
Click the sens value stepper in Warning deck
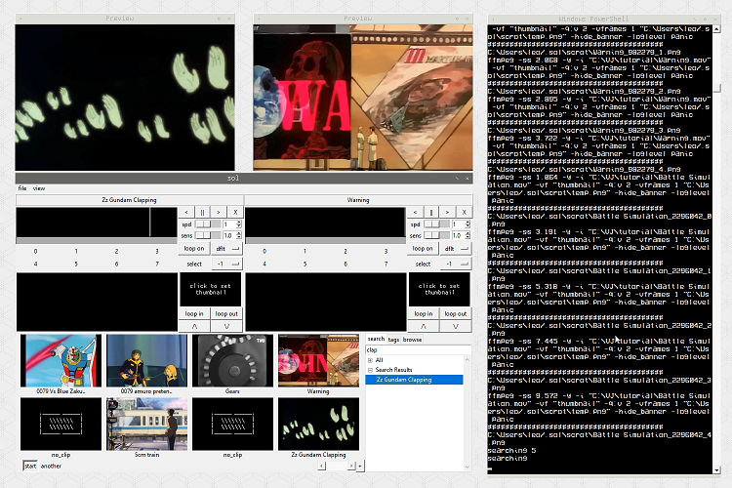coord(468,235)
